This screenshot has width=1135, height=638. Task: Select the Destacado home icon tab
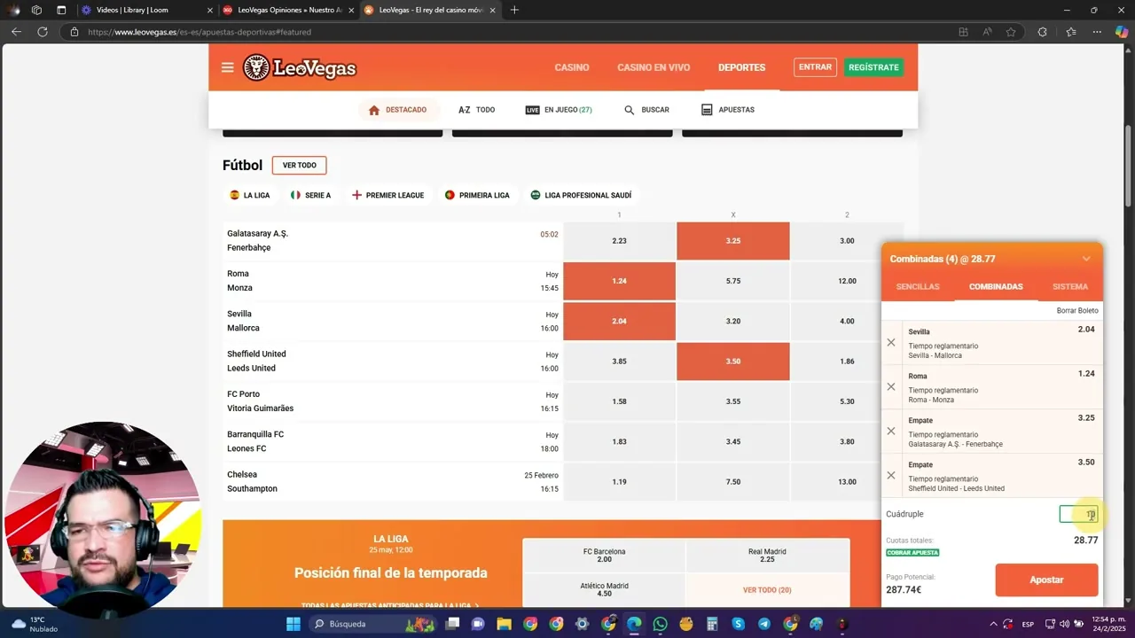pyautogui.click(x=397, y=110)
